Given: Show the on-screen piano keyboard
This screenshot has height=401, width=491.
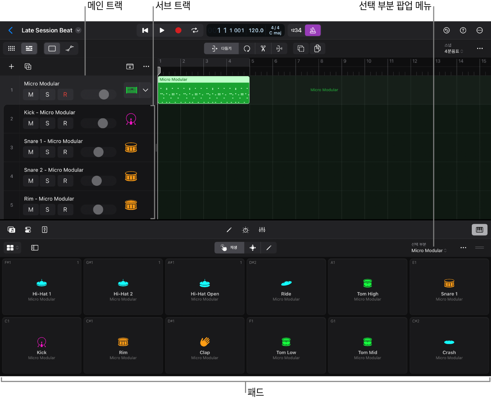Looking at the screenshot, I should 479,230.
